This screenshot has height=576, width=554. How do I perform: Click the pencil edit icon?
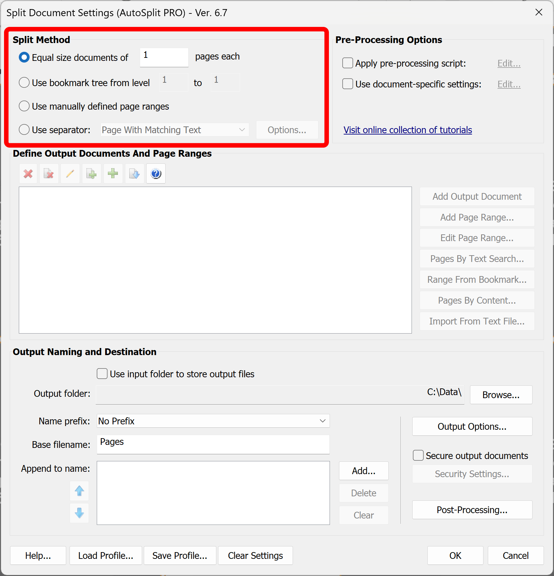(x=70, y=174)
